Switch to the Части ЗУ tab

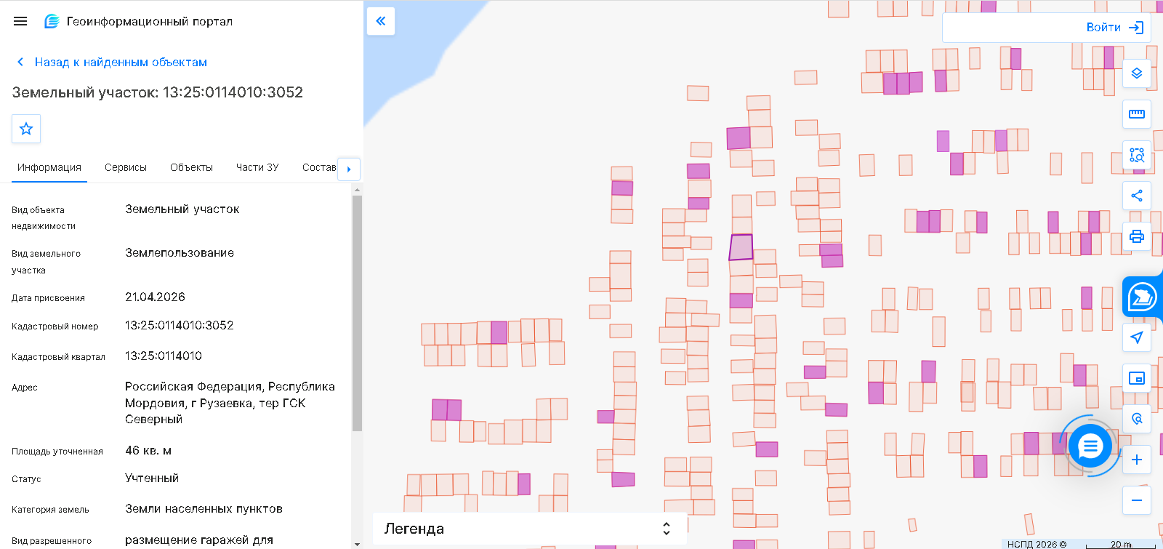pyautogui.click(x=257, y=167)
